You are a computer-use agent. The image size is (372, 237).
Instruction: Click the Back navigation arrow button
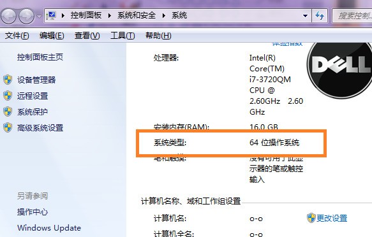(8, 16)
